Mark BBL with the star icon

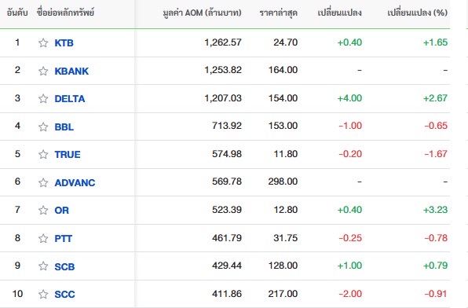click(43, 127)
